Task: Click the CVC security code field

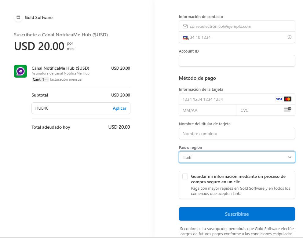Action: point(266,110)
